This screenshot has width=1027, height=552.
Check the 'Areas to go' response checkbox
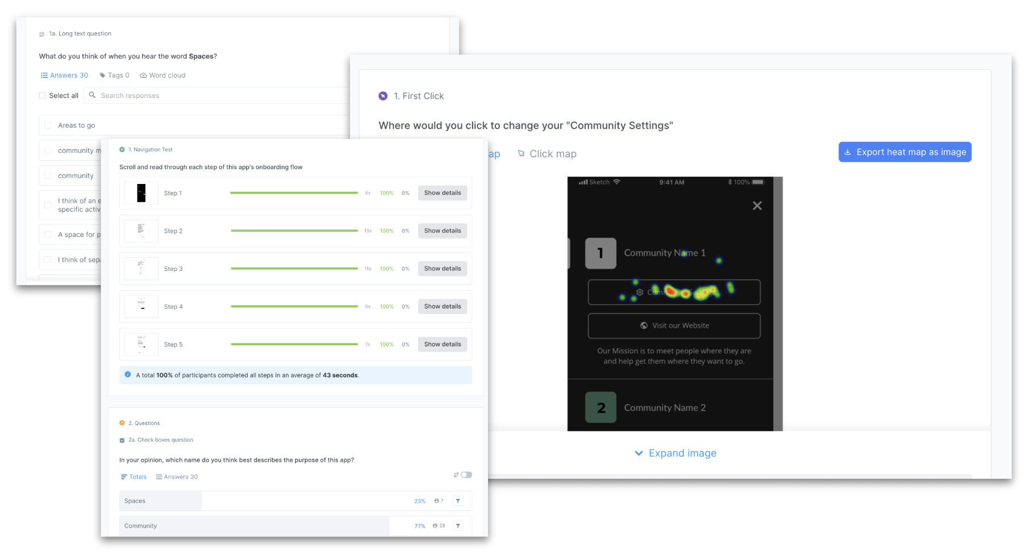[x=48, y=126]
